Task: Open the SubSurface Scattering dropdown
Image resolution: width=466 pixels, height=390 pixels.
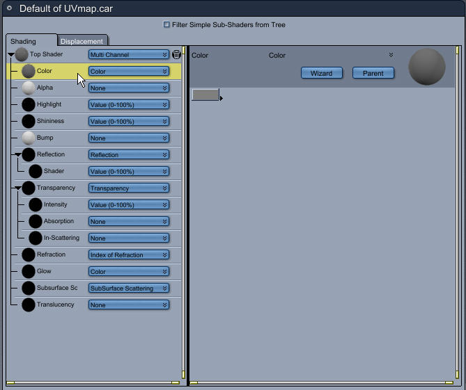Action: [129, 289]
